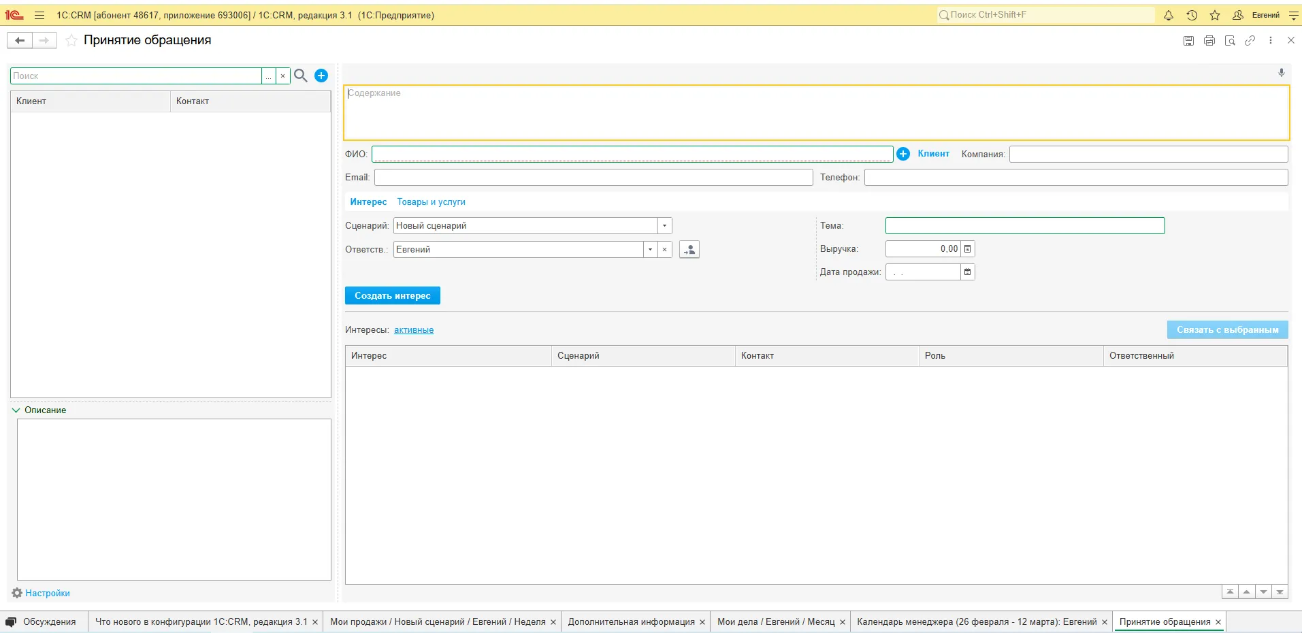
Task: Click the Создать интерес button
Action: tap(393, 295)
